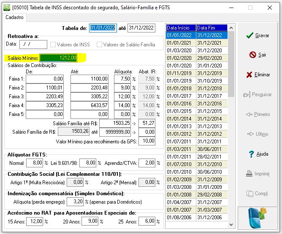This screenshot has height=234, width=282.
Task: Click the 20 Anos RAT field 9,00
Action: [90, 221]
